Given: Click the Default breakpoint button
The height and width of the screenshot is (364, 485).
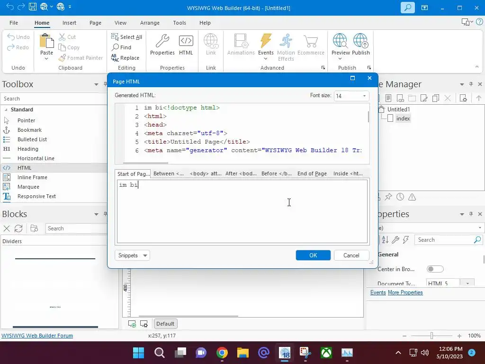Looking at the screenshot, I should (x=165, y=324).
